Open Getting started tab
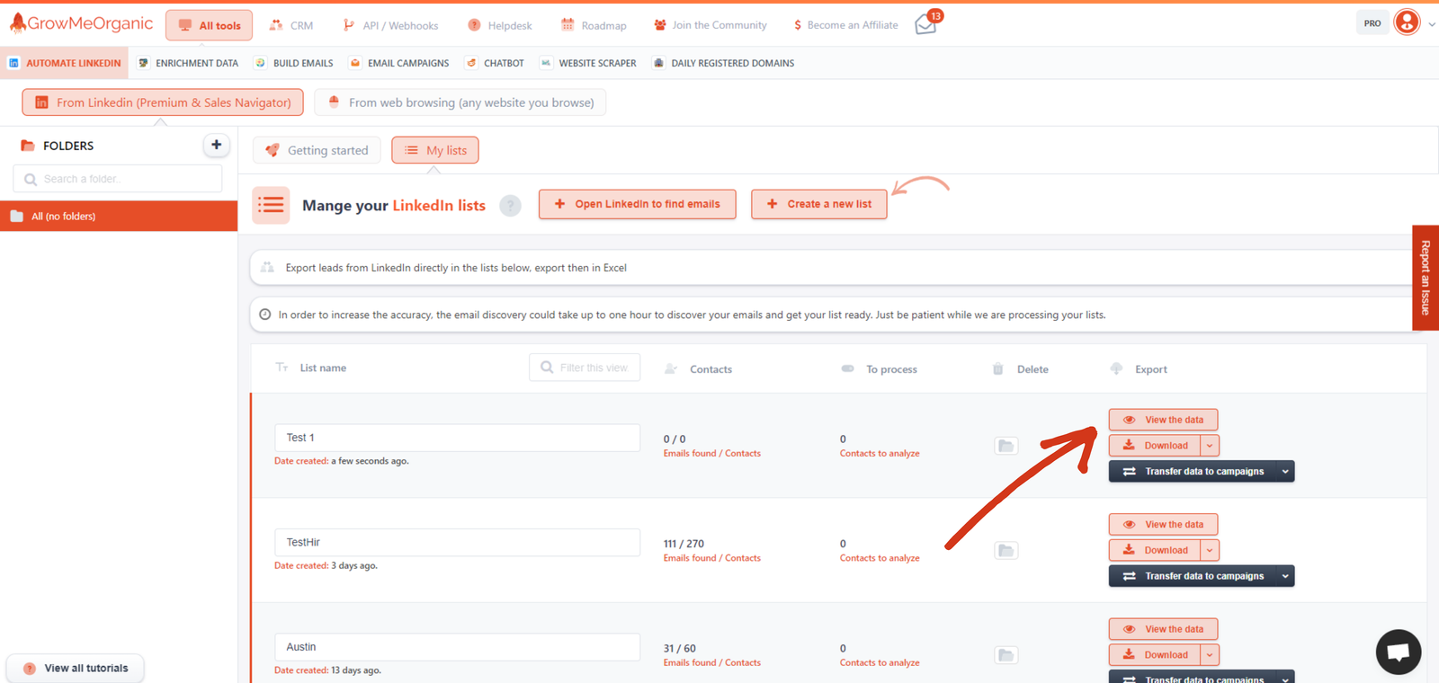The height and width of the screenshot is (683, 1439). click(x=317, y=150)
